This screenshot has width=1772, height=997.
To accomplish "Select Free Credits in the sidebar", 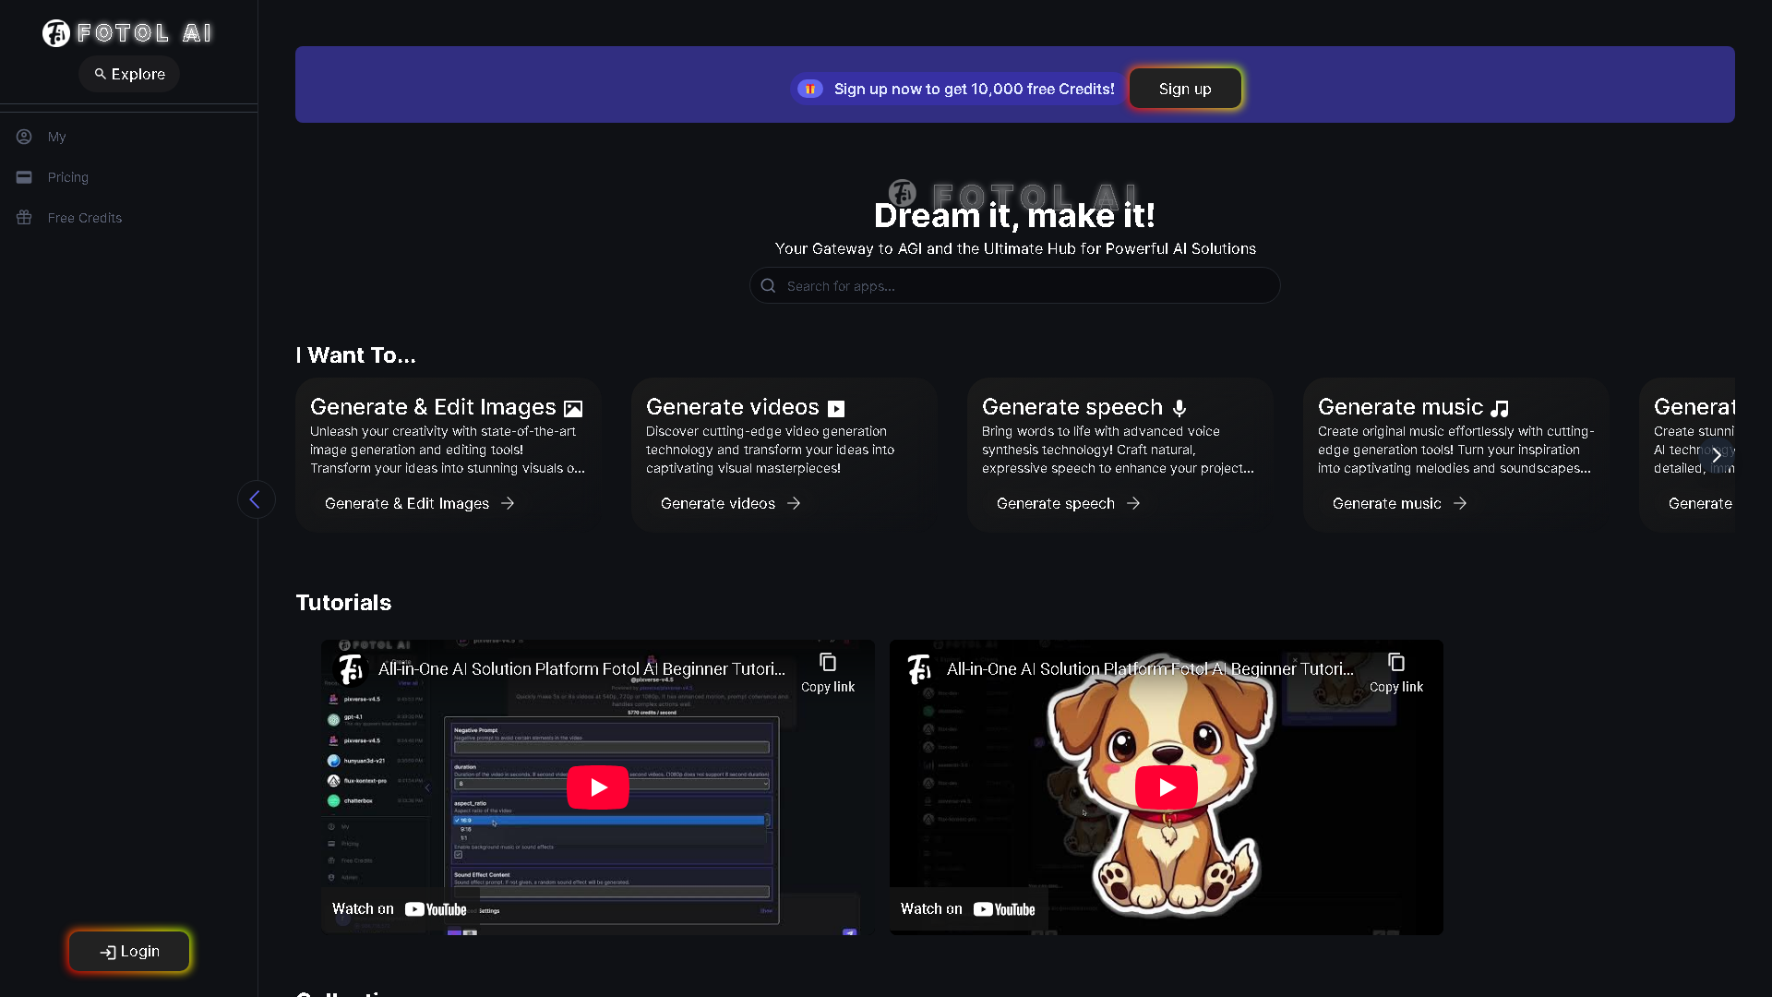I will click(85, 218).
